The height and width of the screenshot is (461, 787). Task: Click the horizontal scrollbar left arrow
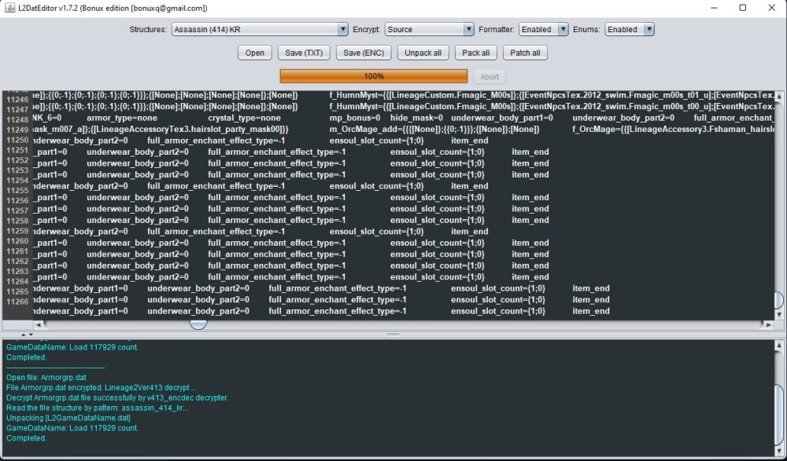point(39,324)
